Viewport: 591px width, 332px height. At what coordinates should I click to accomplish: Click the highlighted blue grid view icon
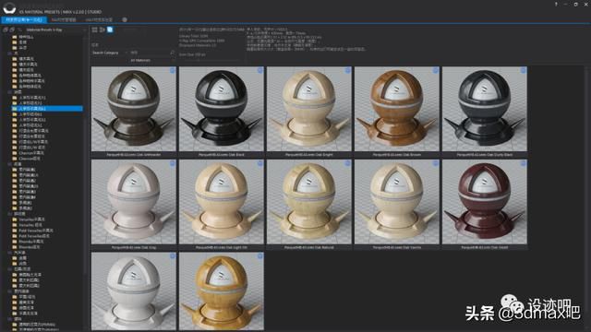(x=110, y=30)
